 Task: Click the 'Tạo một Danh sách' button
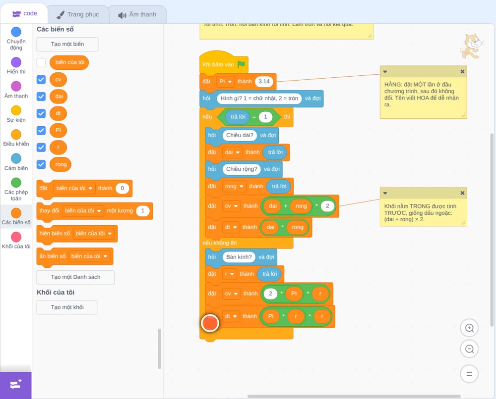coord(75,277)
